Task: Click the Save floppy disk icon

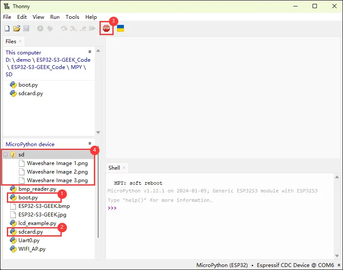Action: pos(26,29)
